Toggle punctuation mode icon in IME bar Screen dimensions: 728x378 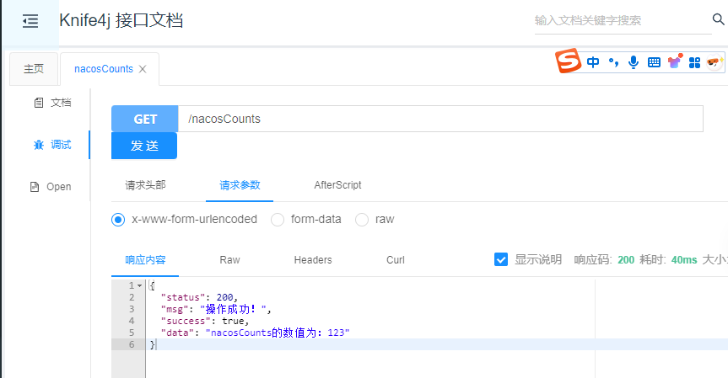coord(613,62)
